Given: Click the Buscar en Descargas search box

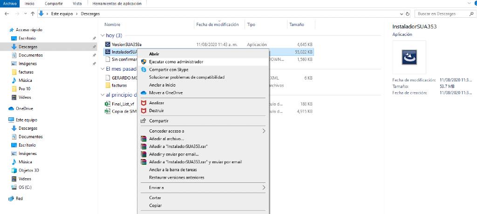Looking at the screenshot, I should tap(440, 13).
